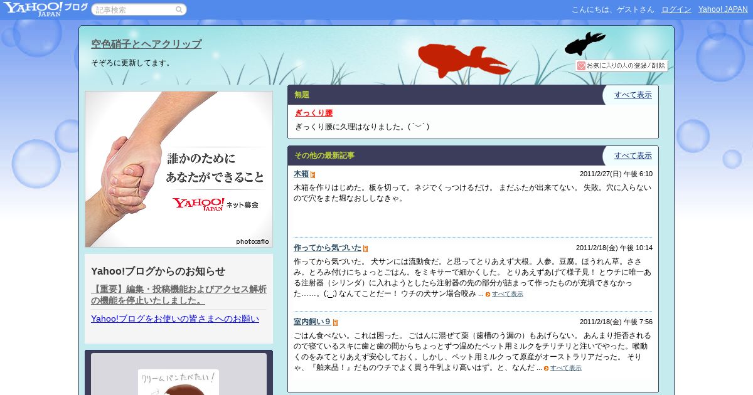The height and width of the screenshot is (395, 753).
Task: Click the article icon beside 作ってから気づいた
Action: point(365,248)
